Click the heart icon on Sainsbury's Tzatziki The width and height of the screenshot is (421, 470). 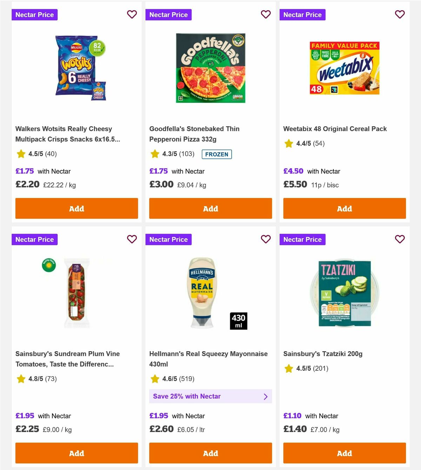400,239
